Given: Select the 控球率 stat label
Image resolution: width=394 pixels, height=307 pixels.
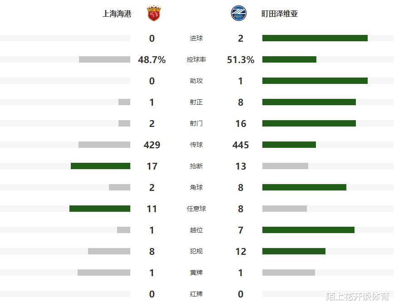Looking at the screenshot, I should click(x=197, y=59).
